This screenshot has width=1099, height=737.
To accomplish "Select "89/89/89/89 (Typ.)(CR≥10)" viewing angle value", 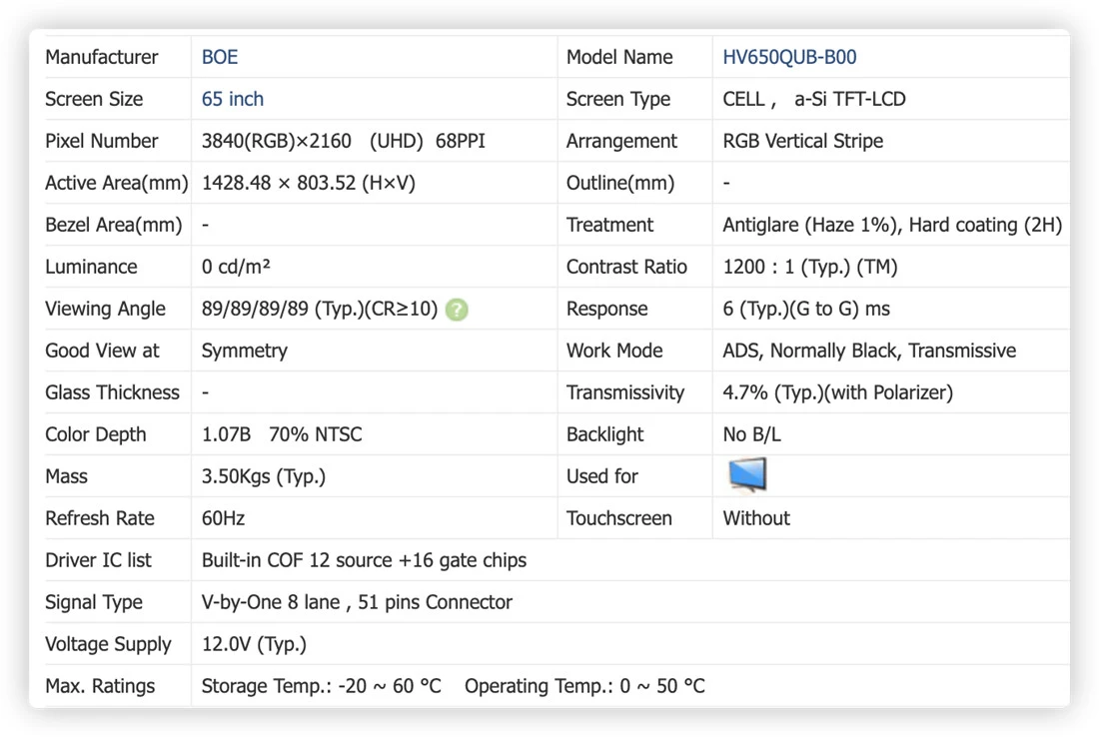I will pyautogui.click(x=320, y=309).
